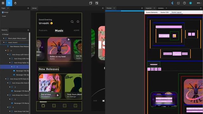Click the hierarchy panel vertical scrollbar
Image resolution: width=203 pixels, height=114 pixels.
(x=29, y=61)
